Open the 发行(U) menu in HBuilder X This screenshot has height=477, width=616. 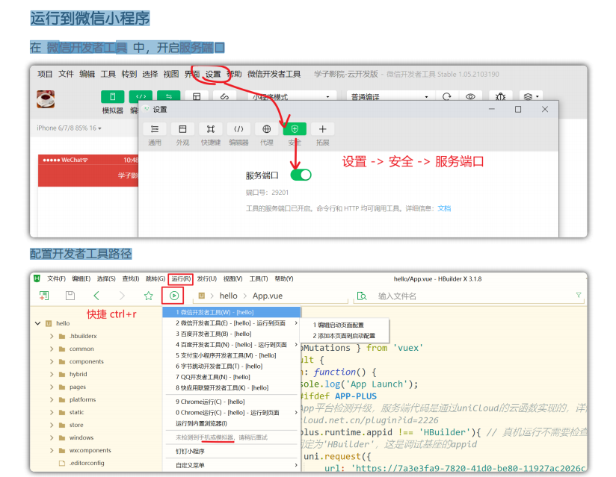click(206, 279)
